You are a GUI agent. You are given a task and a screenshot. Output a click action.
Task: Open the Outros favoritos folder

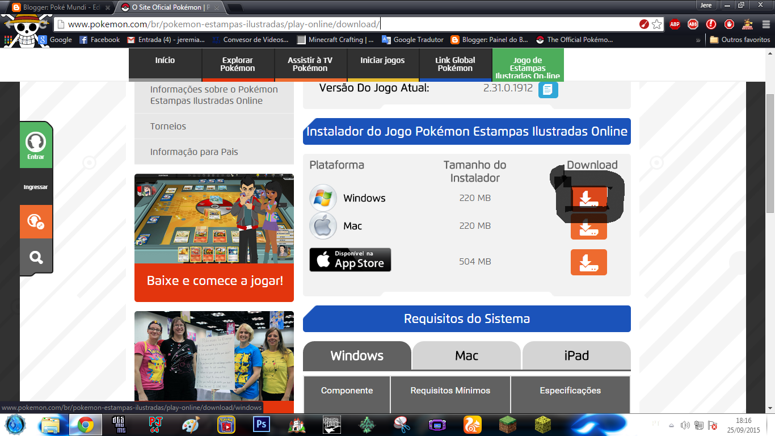(740, 40)
